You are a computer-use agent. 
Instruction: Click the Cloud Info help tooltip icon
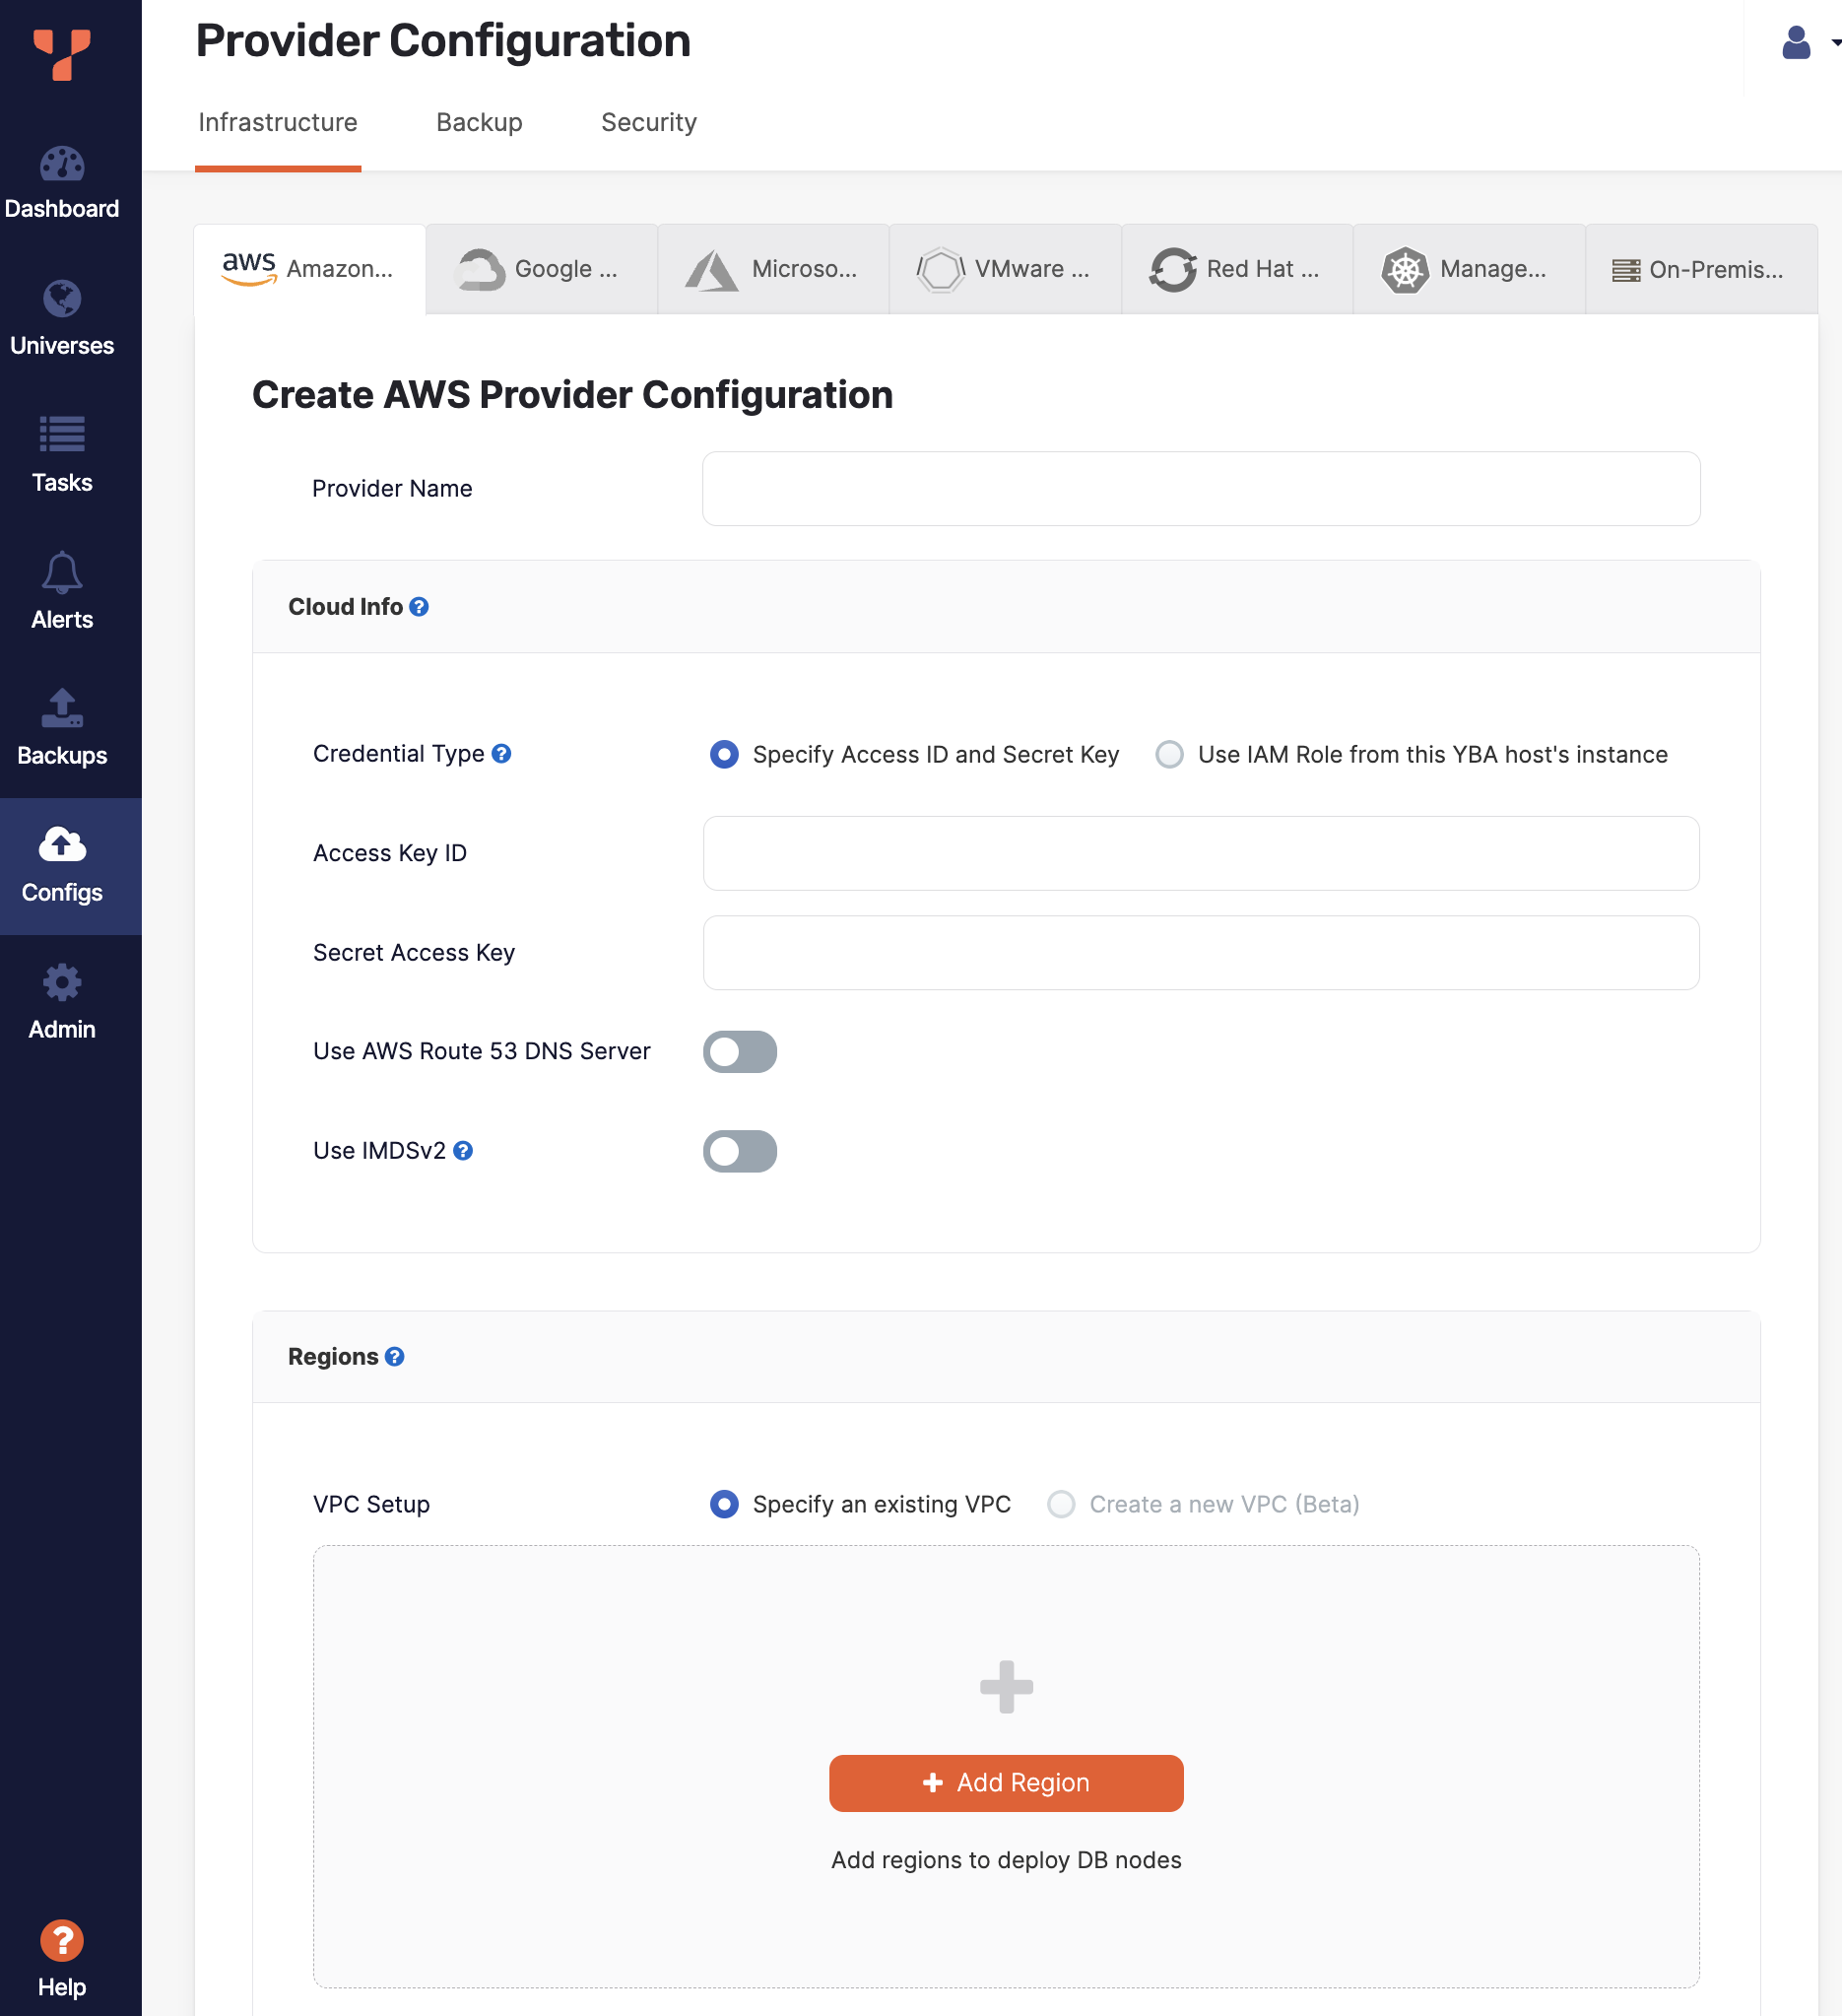click(419, 606)
